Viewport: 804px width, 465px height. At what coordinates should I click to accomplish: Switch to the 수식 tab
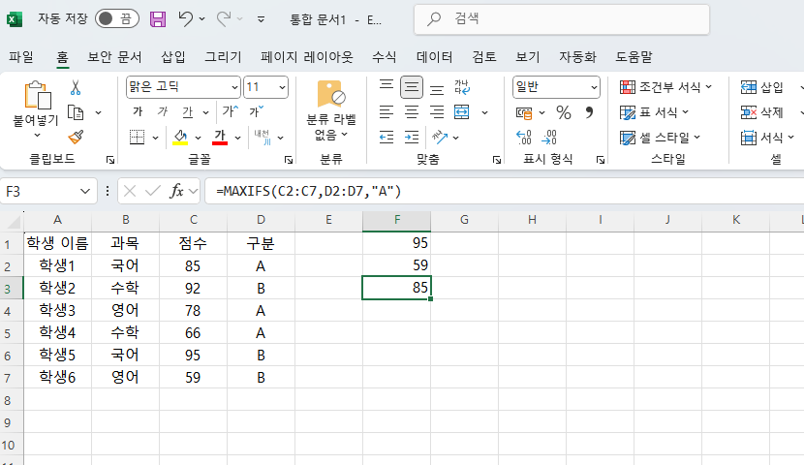[384, 57]
